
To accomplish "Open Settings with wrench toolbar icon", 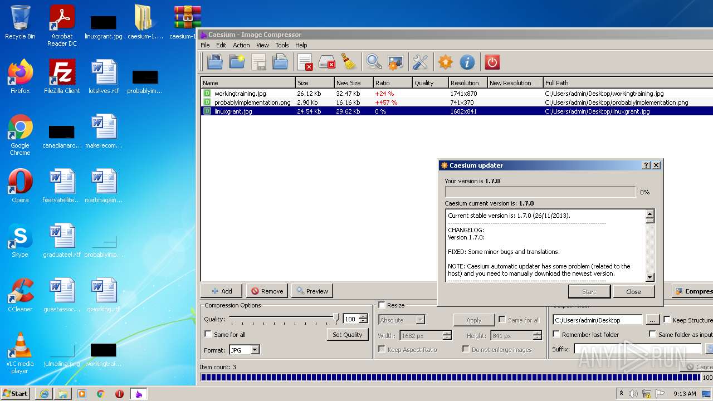I will click(x=420, y=62).
